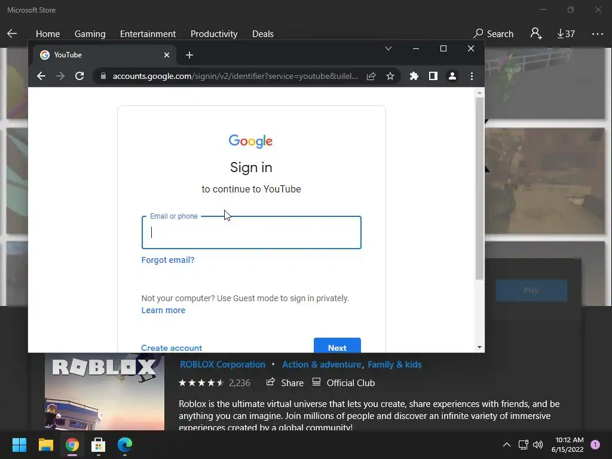
Task: Open the Family & kids category link
Action: pyautogui.click(x=394, y=365)
